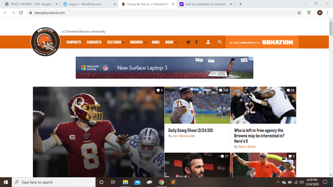
Task: Go to Fanposts in the navigation bar
Action: click(73, 42)
